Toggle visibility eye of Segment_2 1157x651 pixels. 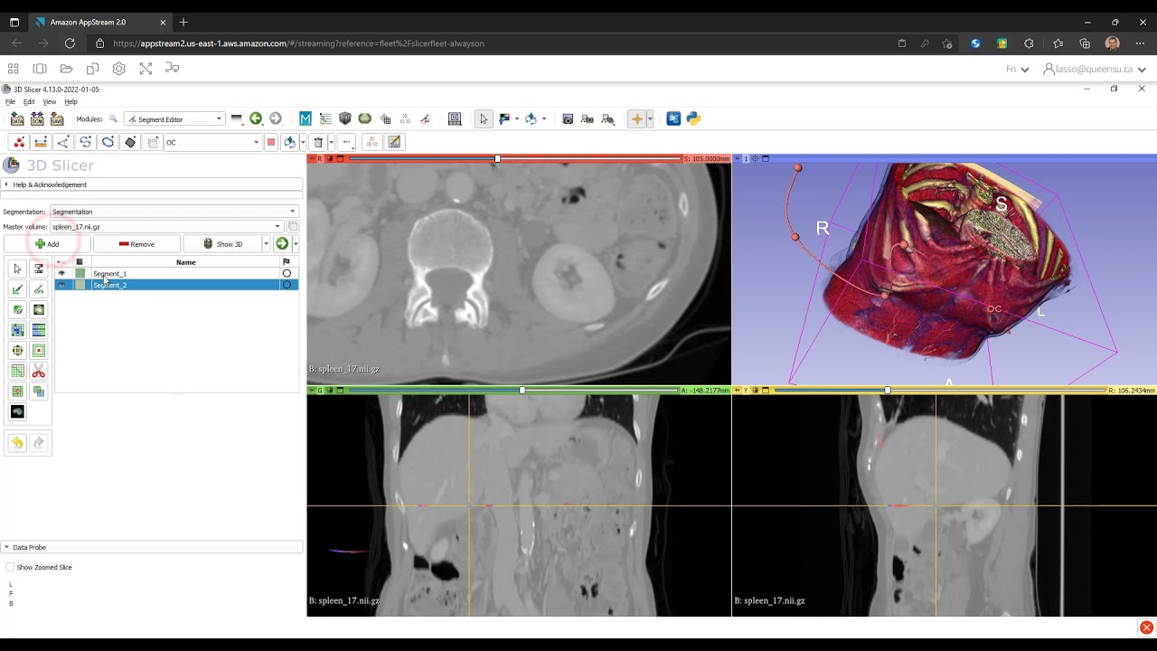[61, 285]
